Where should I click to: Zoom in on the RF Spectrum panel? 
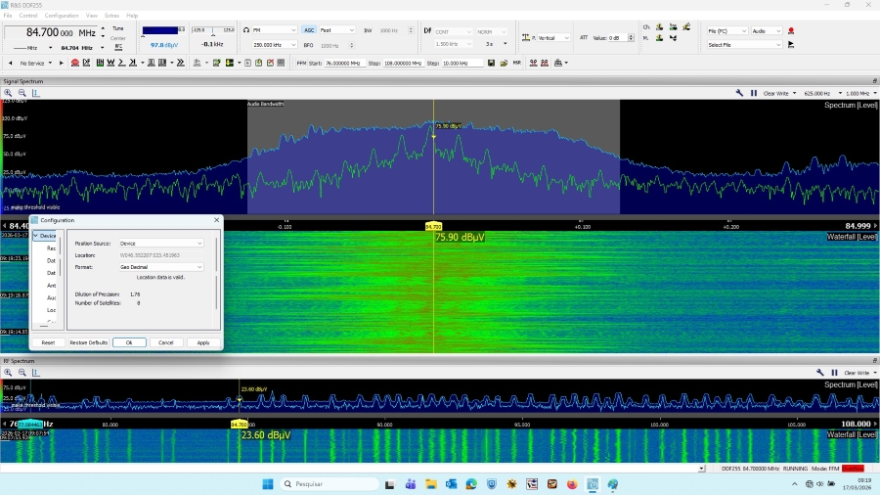tap(8, 372)
